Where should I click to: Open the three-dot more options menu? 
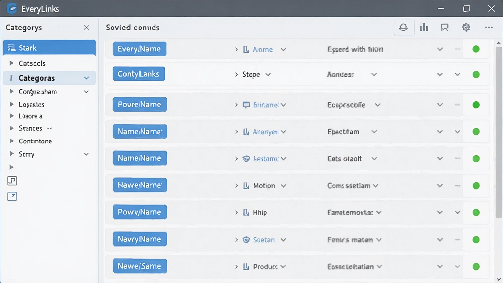point(489,28)
